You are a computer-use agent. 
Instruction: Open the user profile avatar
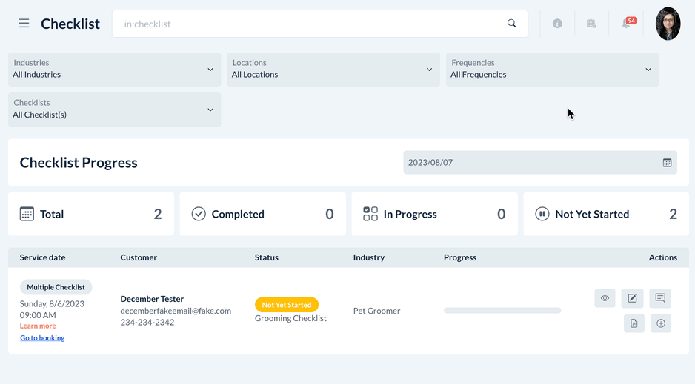668,24
